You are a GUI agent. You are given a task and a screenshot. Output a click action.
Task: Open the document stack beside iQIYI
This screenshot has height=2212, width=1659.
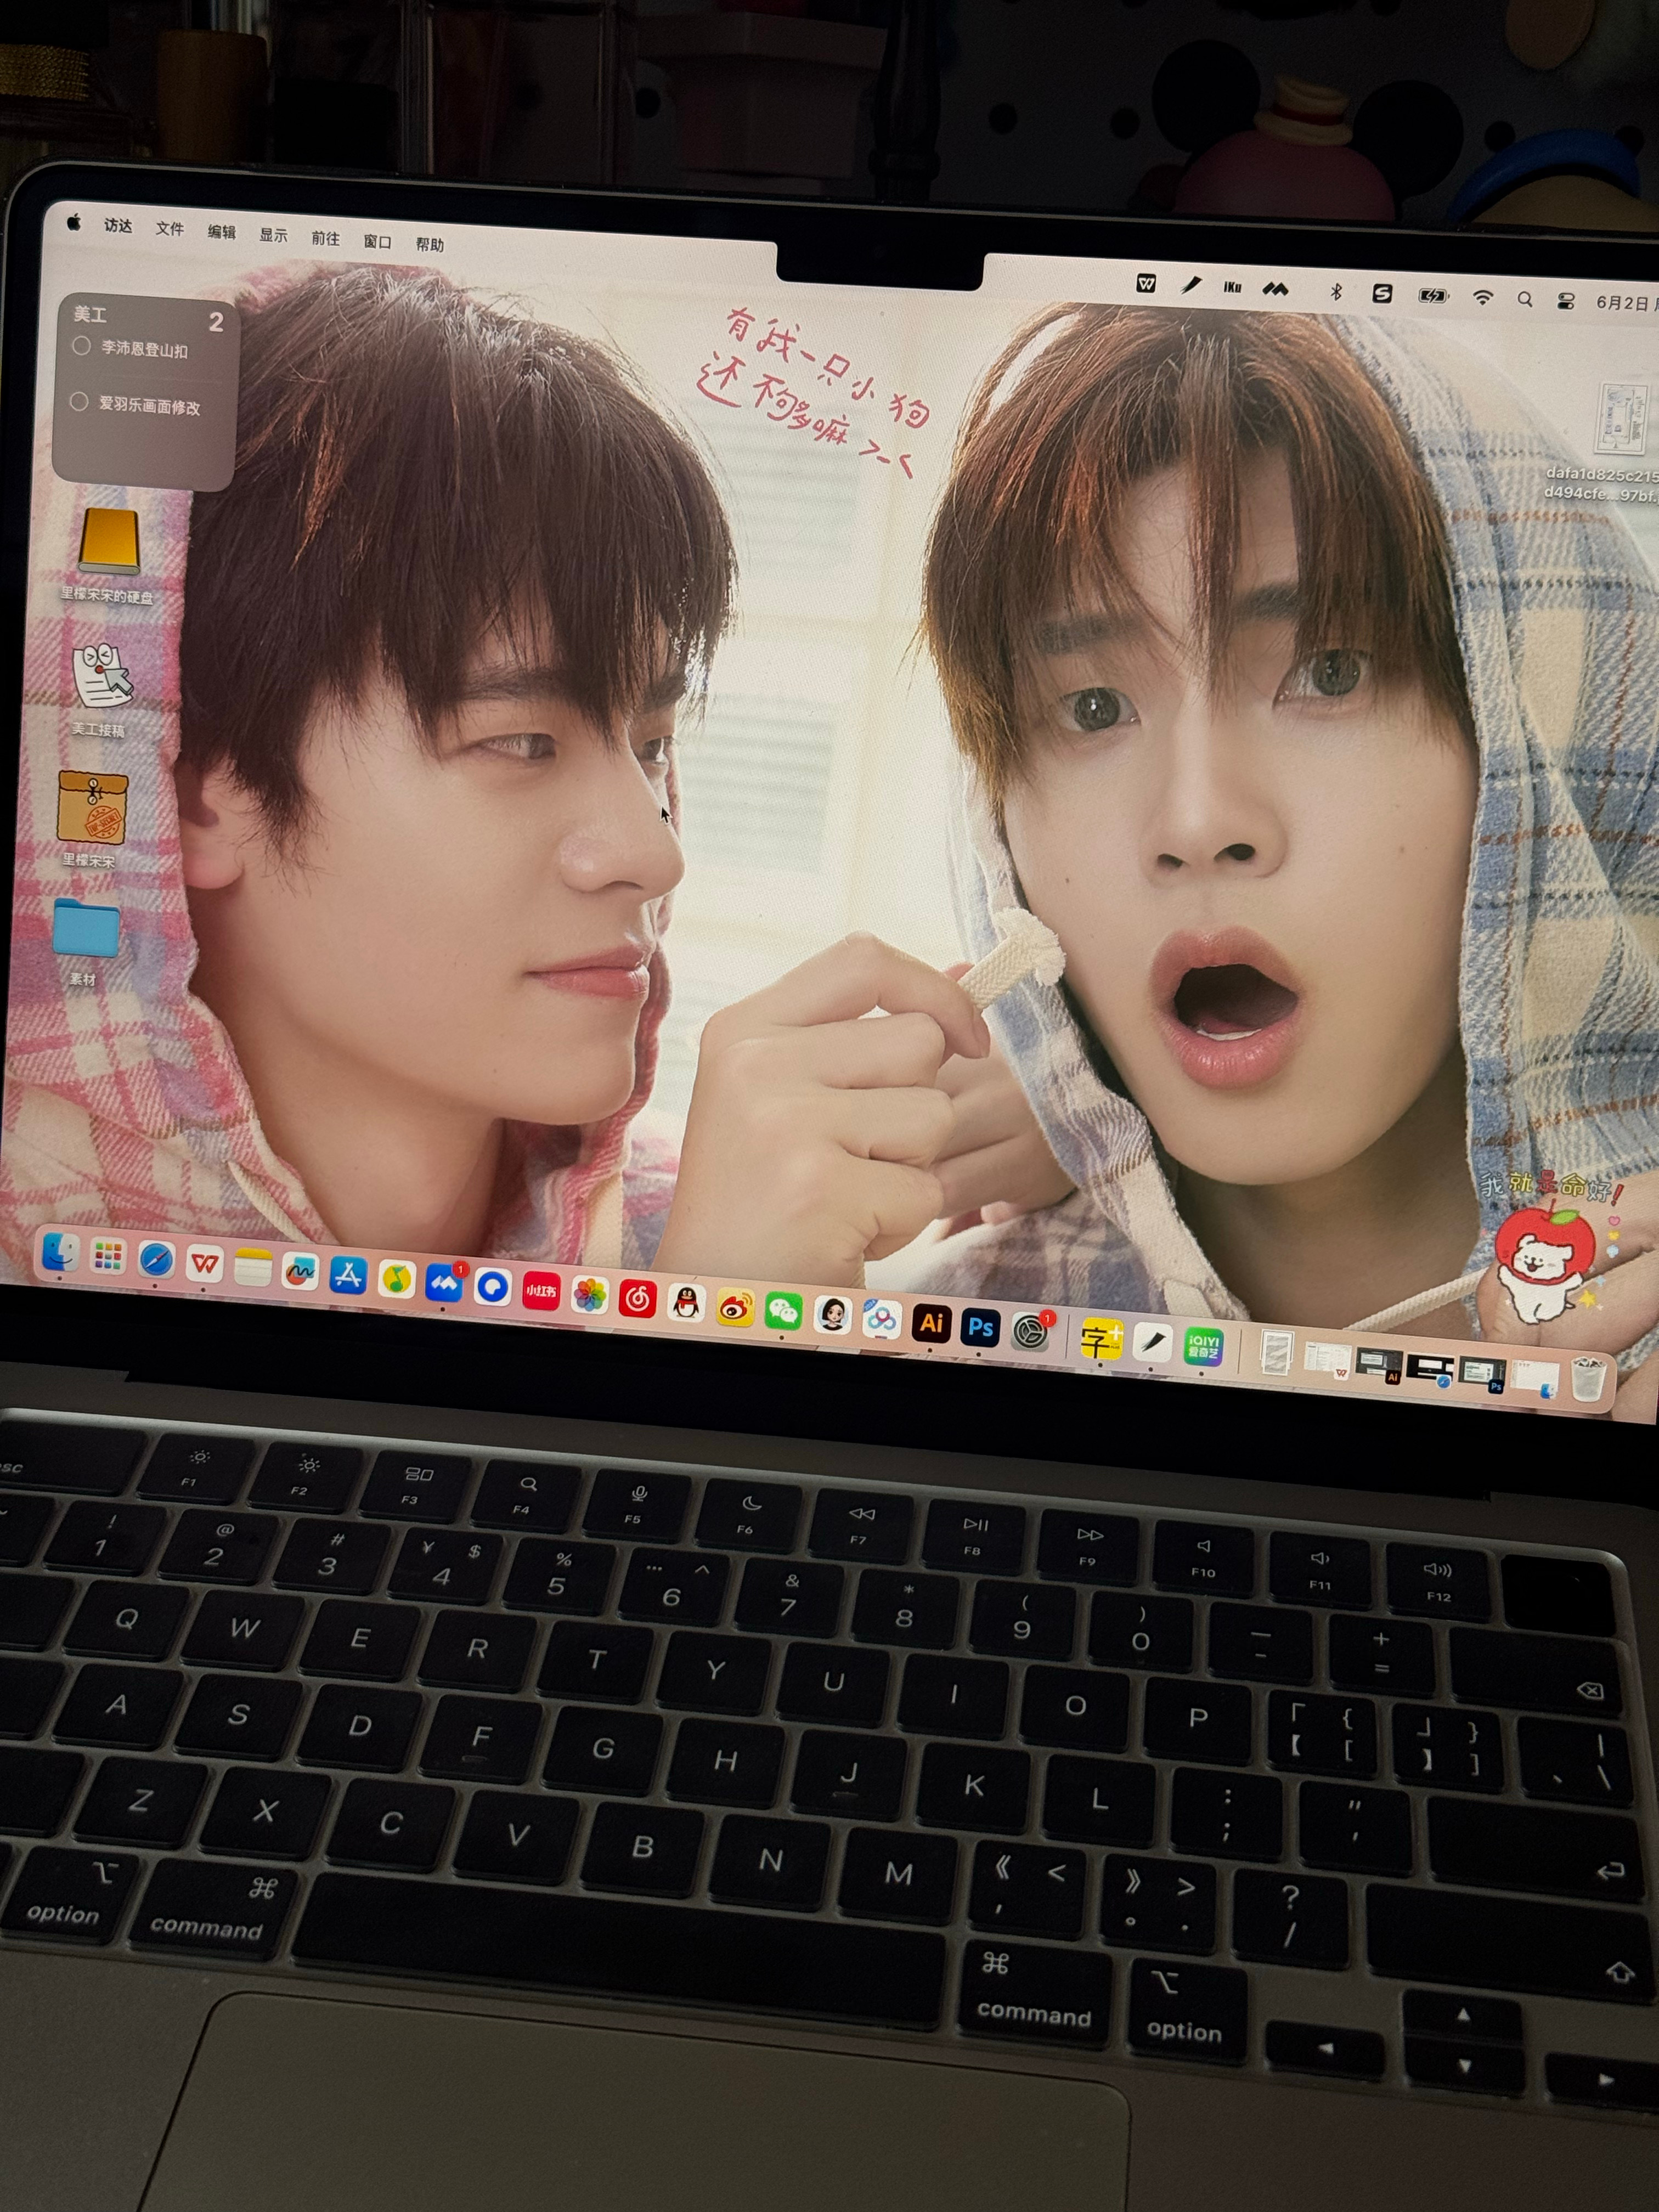pos(1276,1353)
